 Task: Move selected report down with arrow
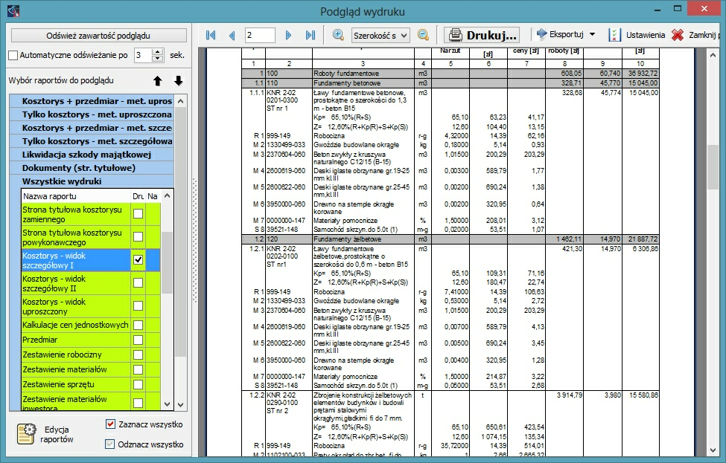click(x=178, y=81)
